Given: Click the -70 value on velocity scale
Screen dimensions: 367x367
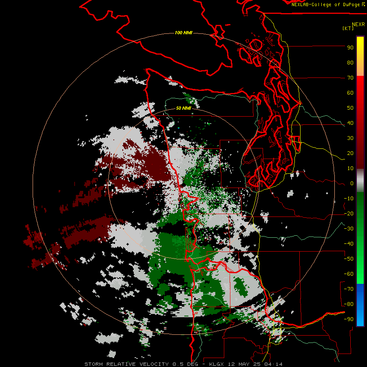Looking at the screenshot, I should [349, 289].
